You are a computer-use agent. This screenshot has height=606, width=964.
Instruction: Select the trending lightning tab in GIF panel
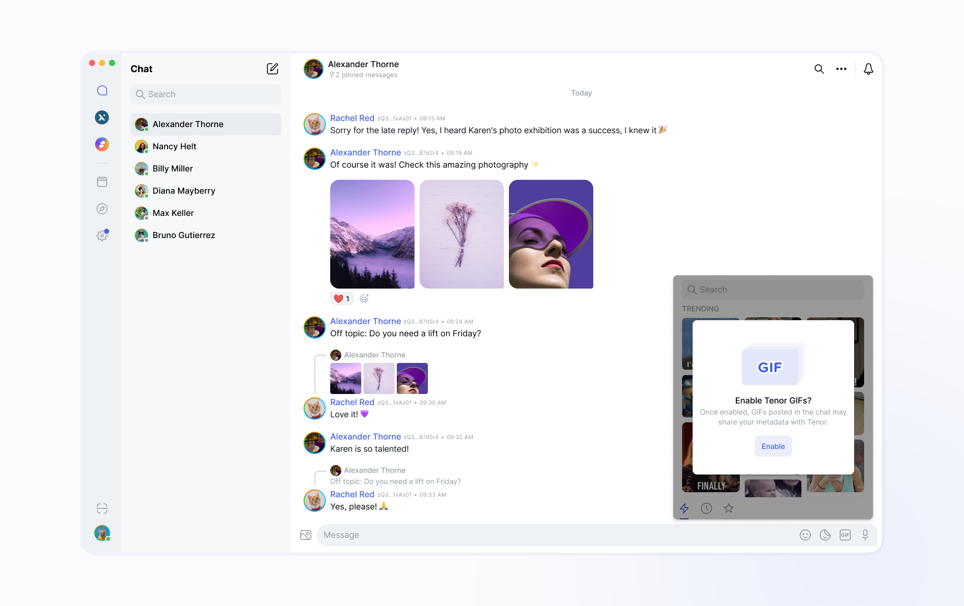(684, 508)
